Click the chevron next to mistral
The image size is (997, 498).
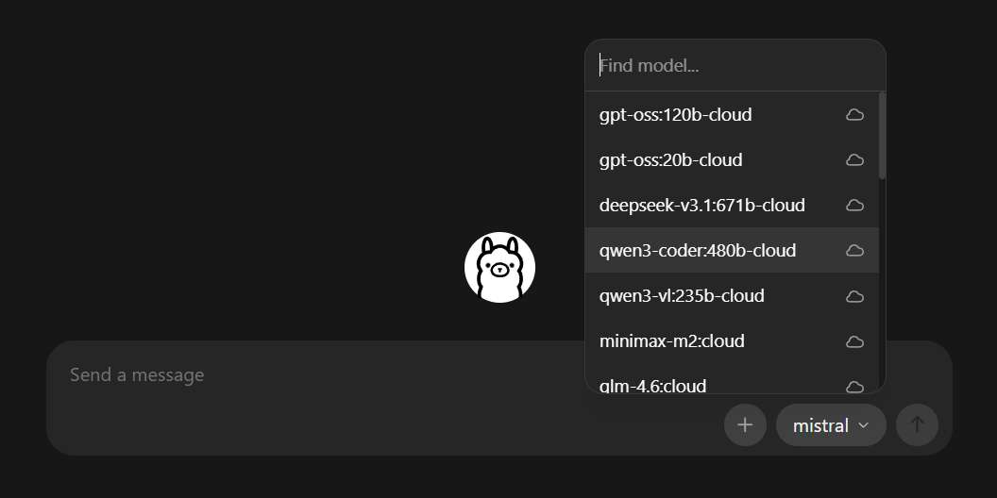[x=863, y=425]
